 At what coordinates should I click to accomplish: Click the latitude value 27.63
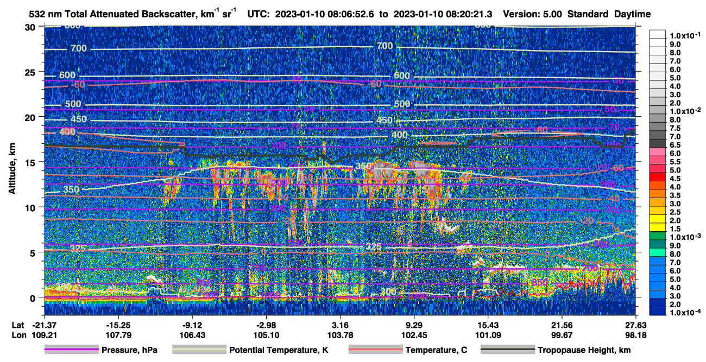coord(635,325)
